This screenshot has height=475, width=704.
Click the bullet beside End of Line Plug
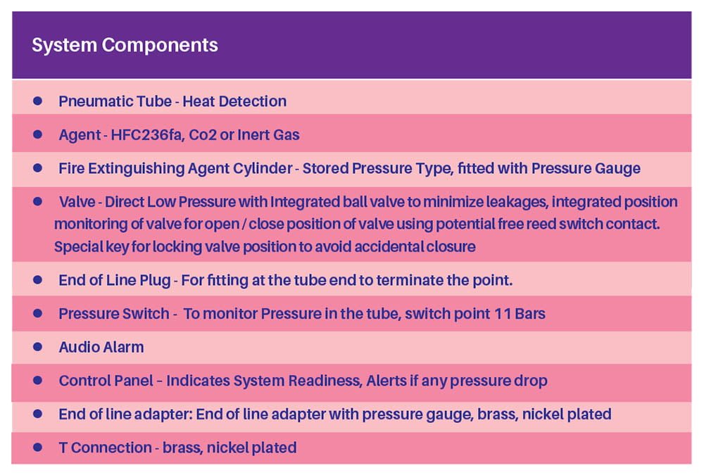[x=38, y=279]
